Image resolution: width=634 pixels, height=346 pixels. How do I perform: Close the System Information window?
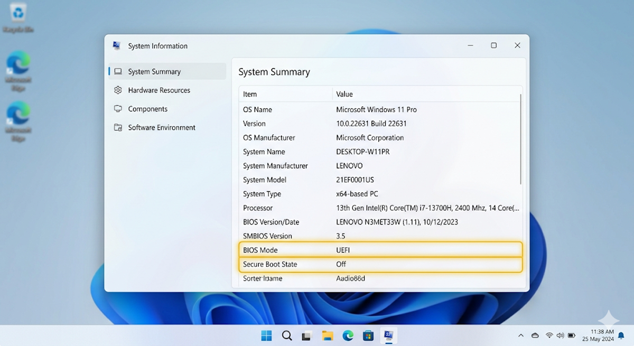click(x=517, y=45)
